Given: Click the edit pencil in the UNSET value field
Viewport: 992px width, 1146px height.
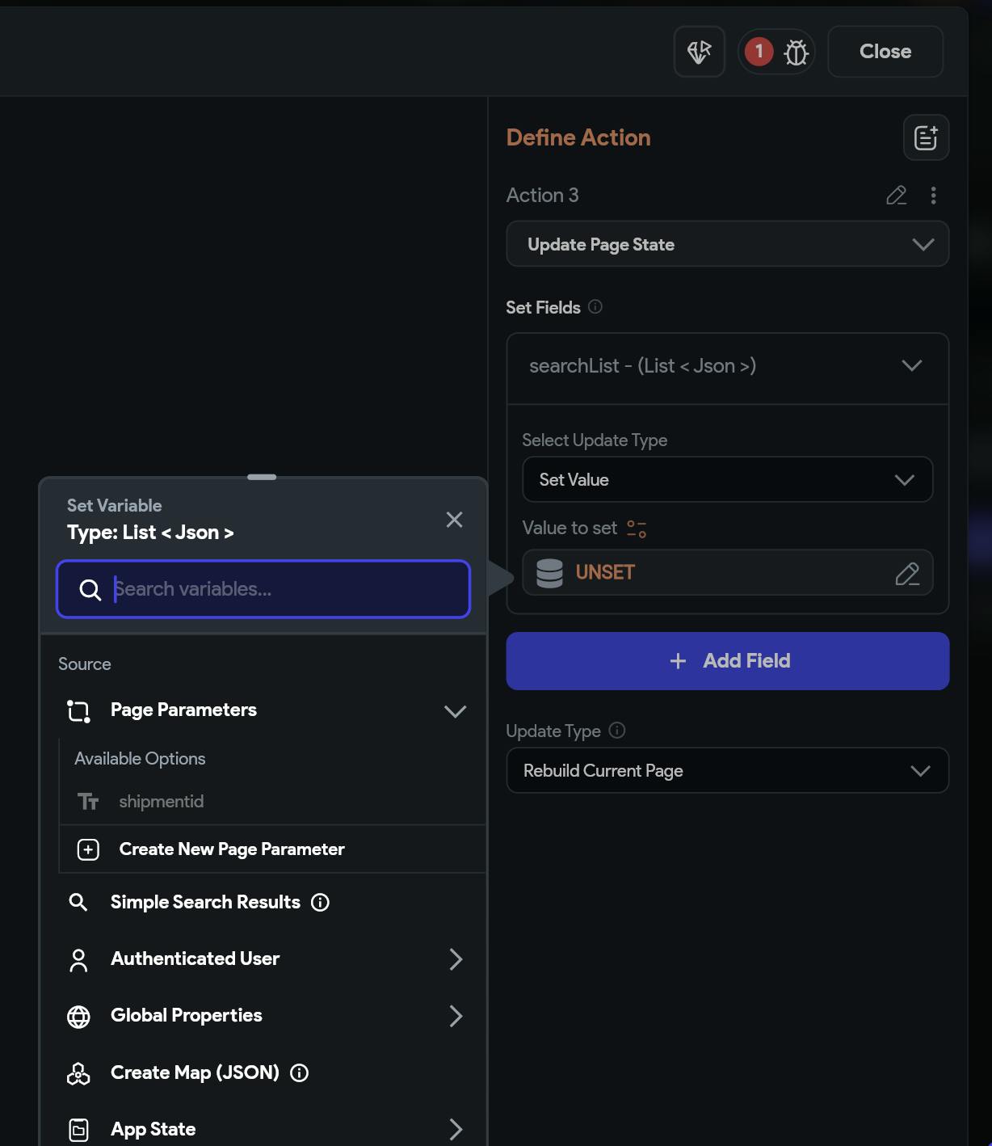Looking at the screenshot, I should pyautogui.click(x=906, y=573).
